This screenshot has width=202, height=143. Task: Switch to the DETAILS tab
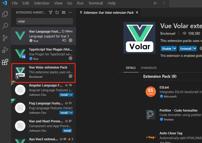131,68
